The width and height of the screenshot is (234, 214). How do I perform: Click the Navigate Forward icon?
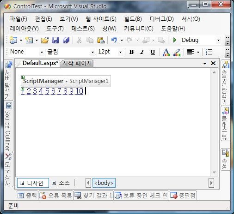(x=161, y=40)
